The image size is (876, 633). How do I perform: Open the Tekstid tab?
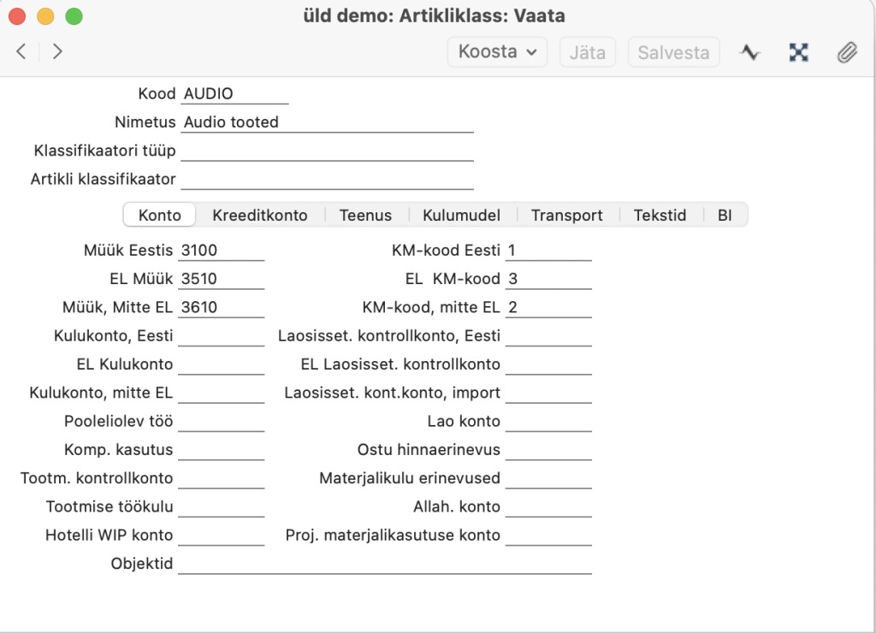[660, 215]
